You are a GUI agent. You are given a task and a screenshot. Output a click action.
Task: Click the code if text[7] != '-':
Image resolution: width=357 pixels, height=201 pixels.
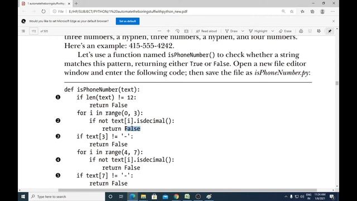coord(105,175)
